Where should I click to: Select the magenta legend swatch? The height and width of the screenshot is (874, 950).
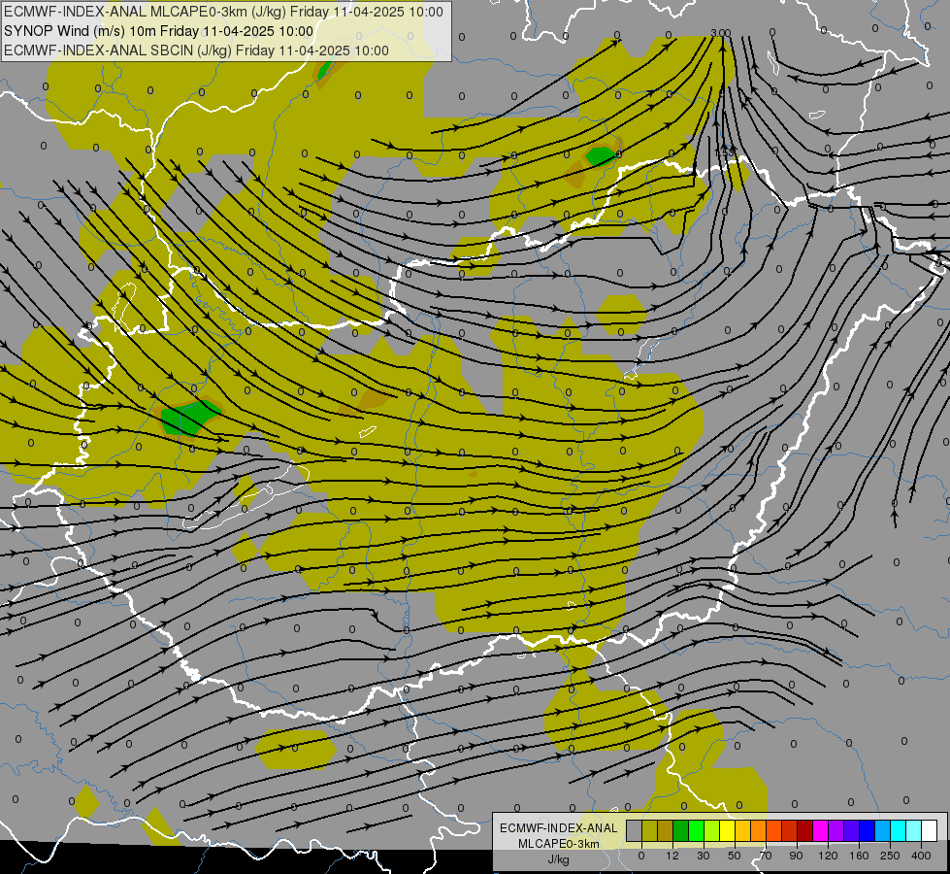point(820,830)
